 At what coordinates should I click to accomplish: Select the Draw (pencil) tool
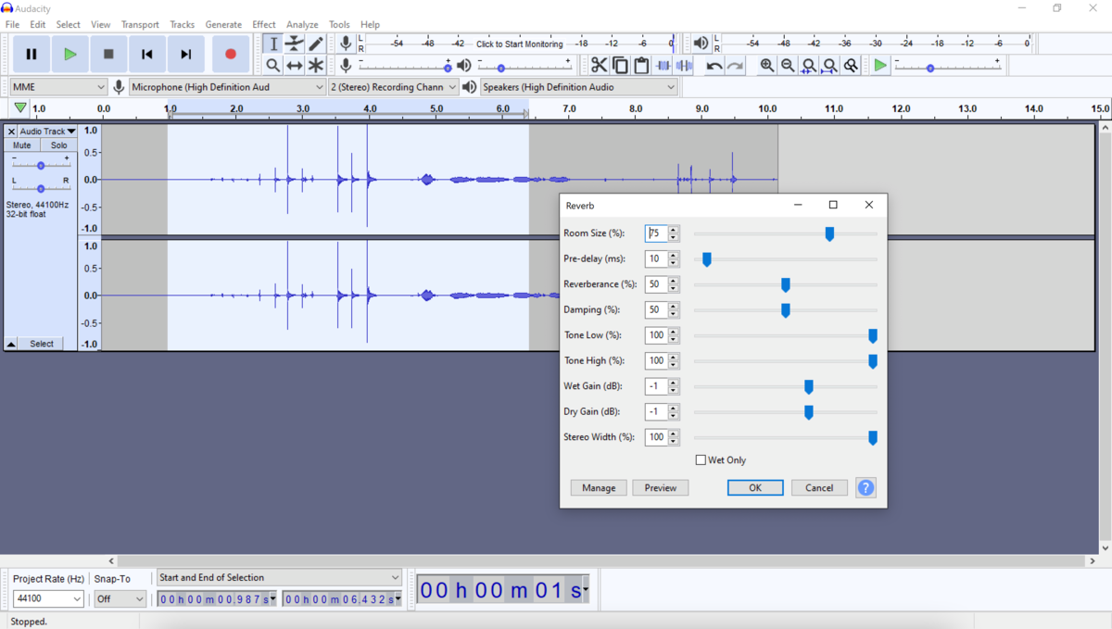click(316, 44)
